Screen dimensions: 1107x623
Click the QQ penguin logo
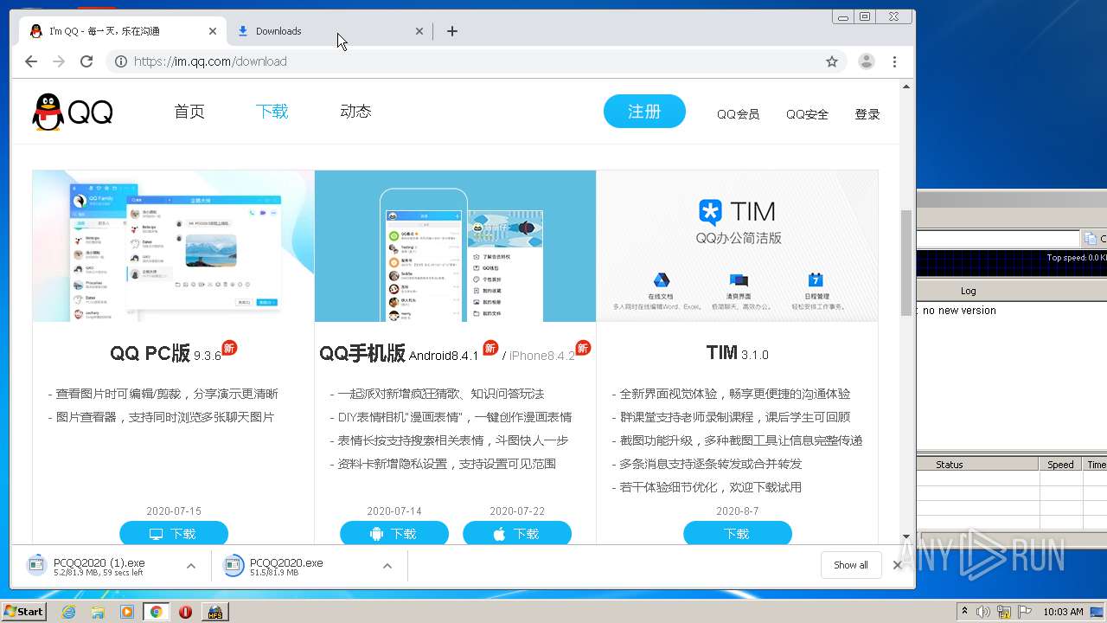click(x=73, y=112)
